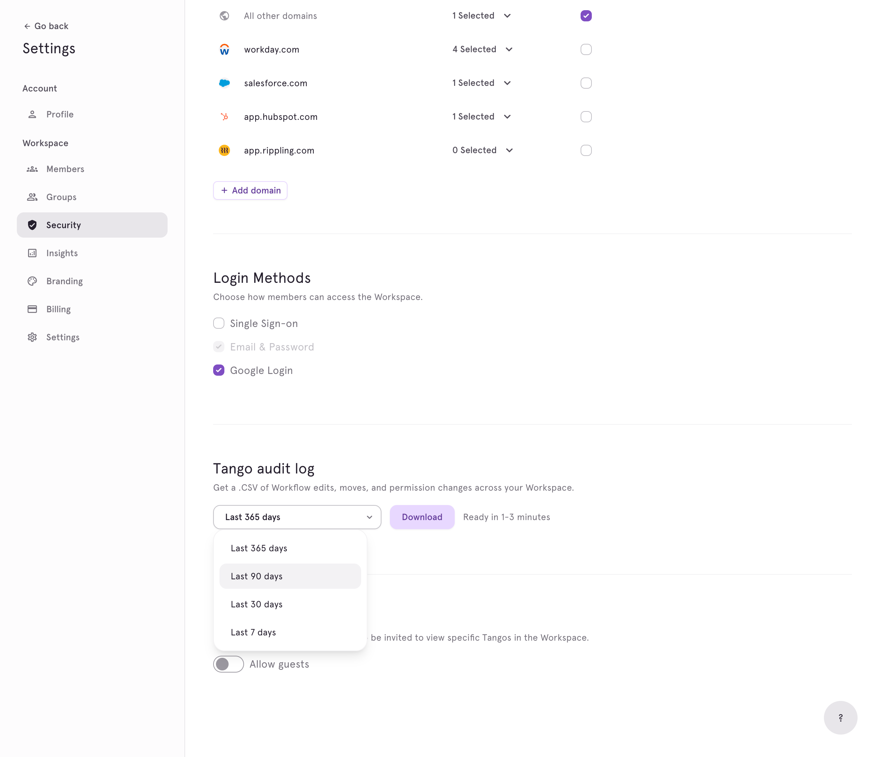The height and width of the screenshot is (757, 880).
Task: Uncheck the Google Login checkbox
Action: pos(219,370)
